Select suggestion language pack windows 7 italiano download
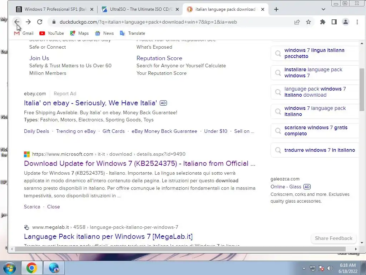 [x=315, y=92]
